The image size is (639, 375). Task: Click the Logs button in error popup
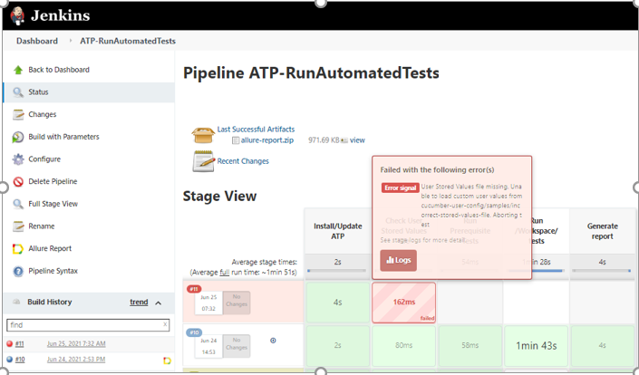[x=398, y=260]
